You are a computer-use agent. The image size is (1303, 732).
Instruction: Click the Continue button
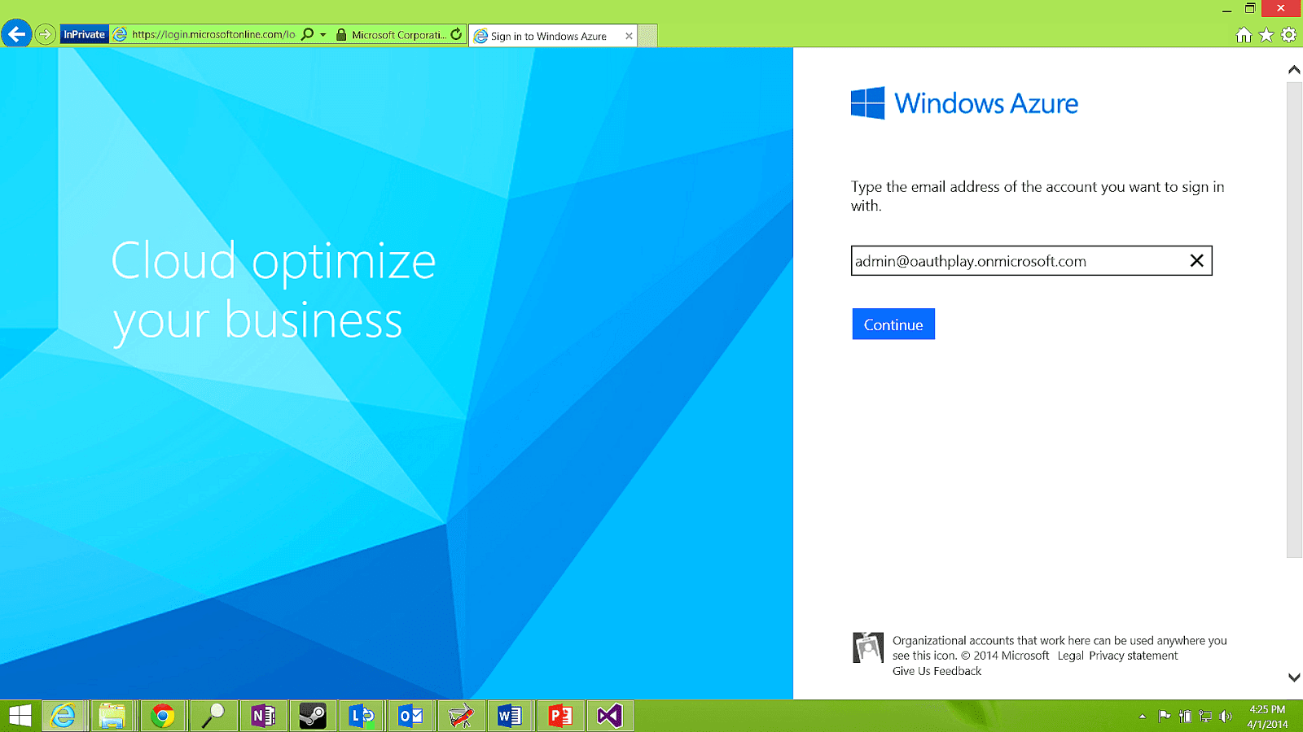(x=893, y=324)
